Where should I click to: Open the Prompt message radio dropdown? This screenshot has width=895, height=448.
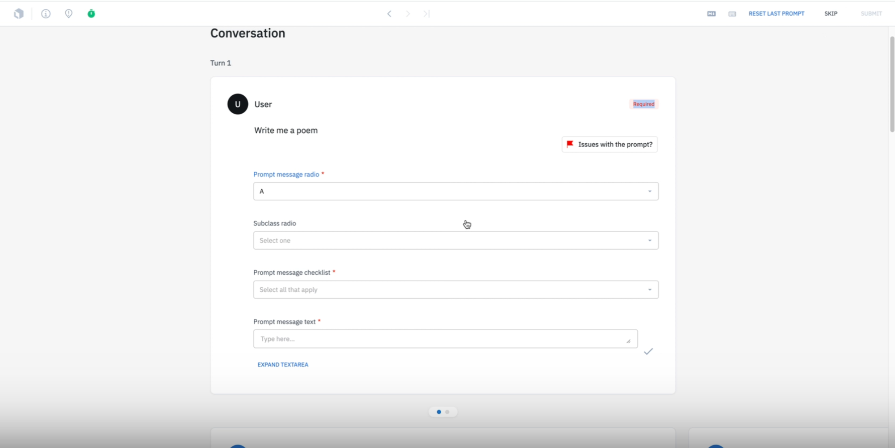point(456,191)
